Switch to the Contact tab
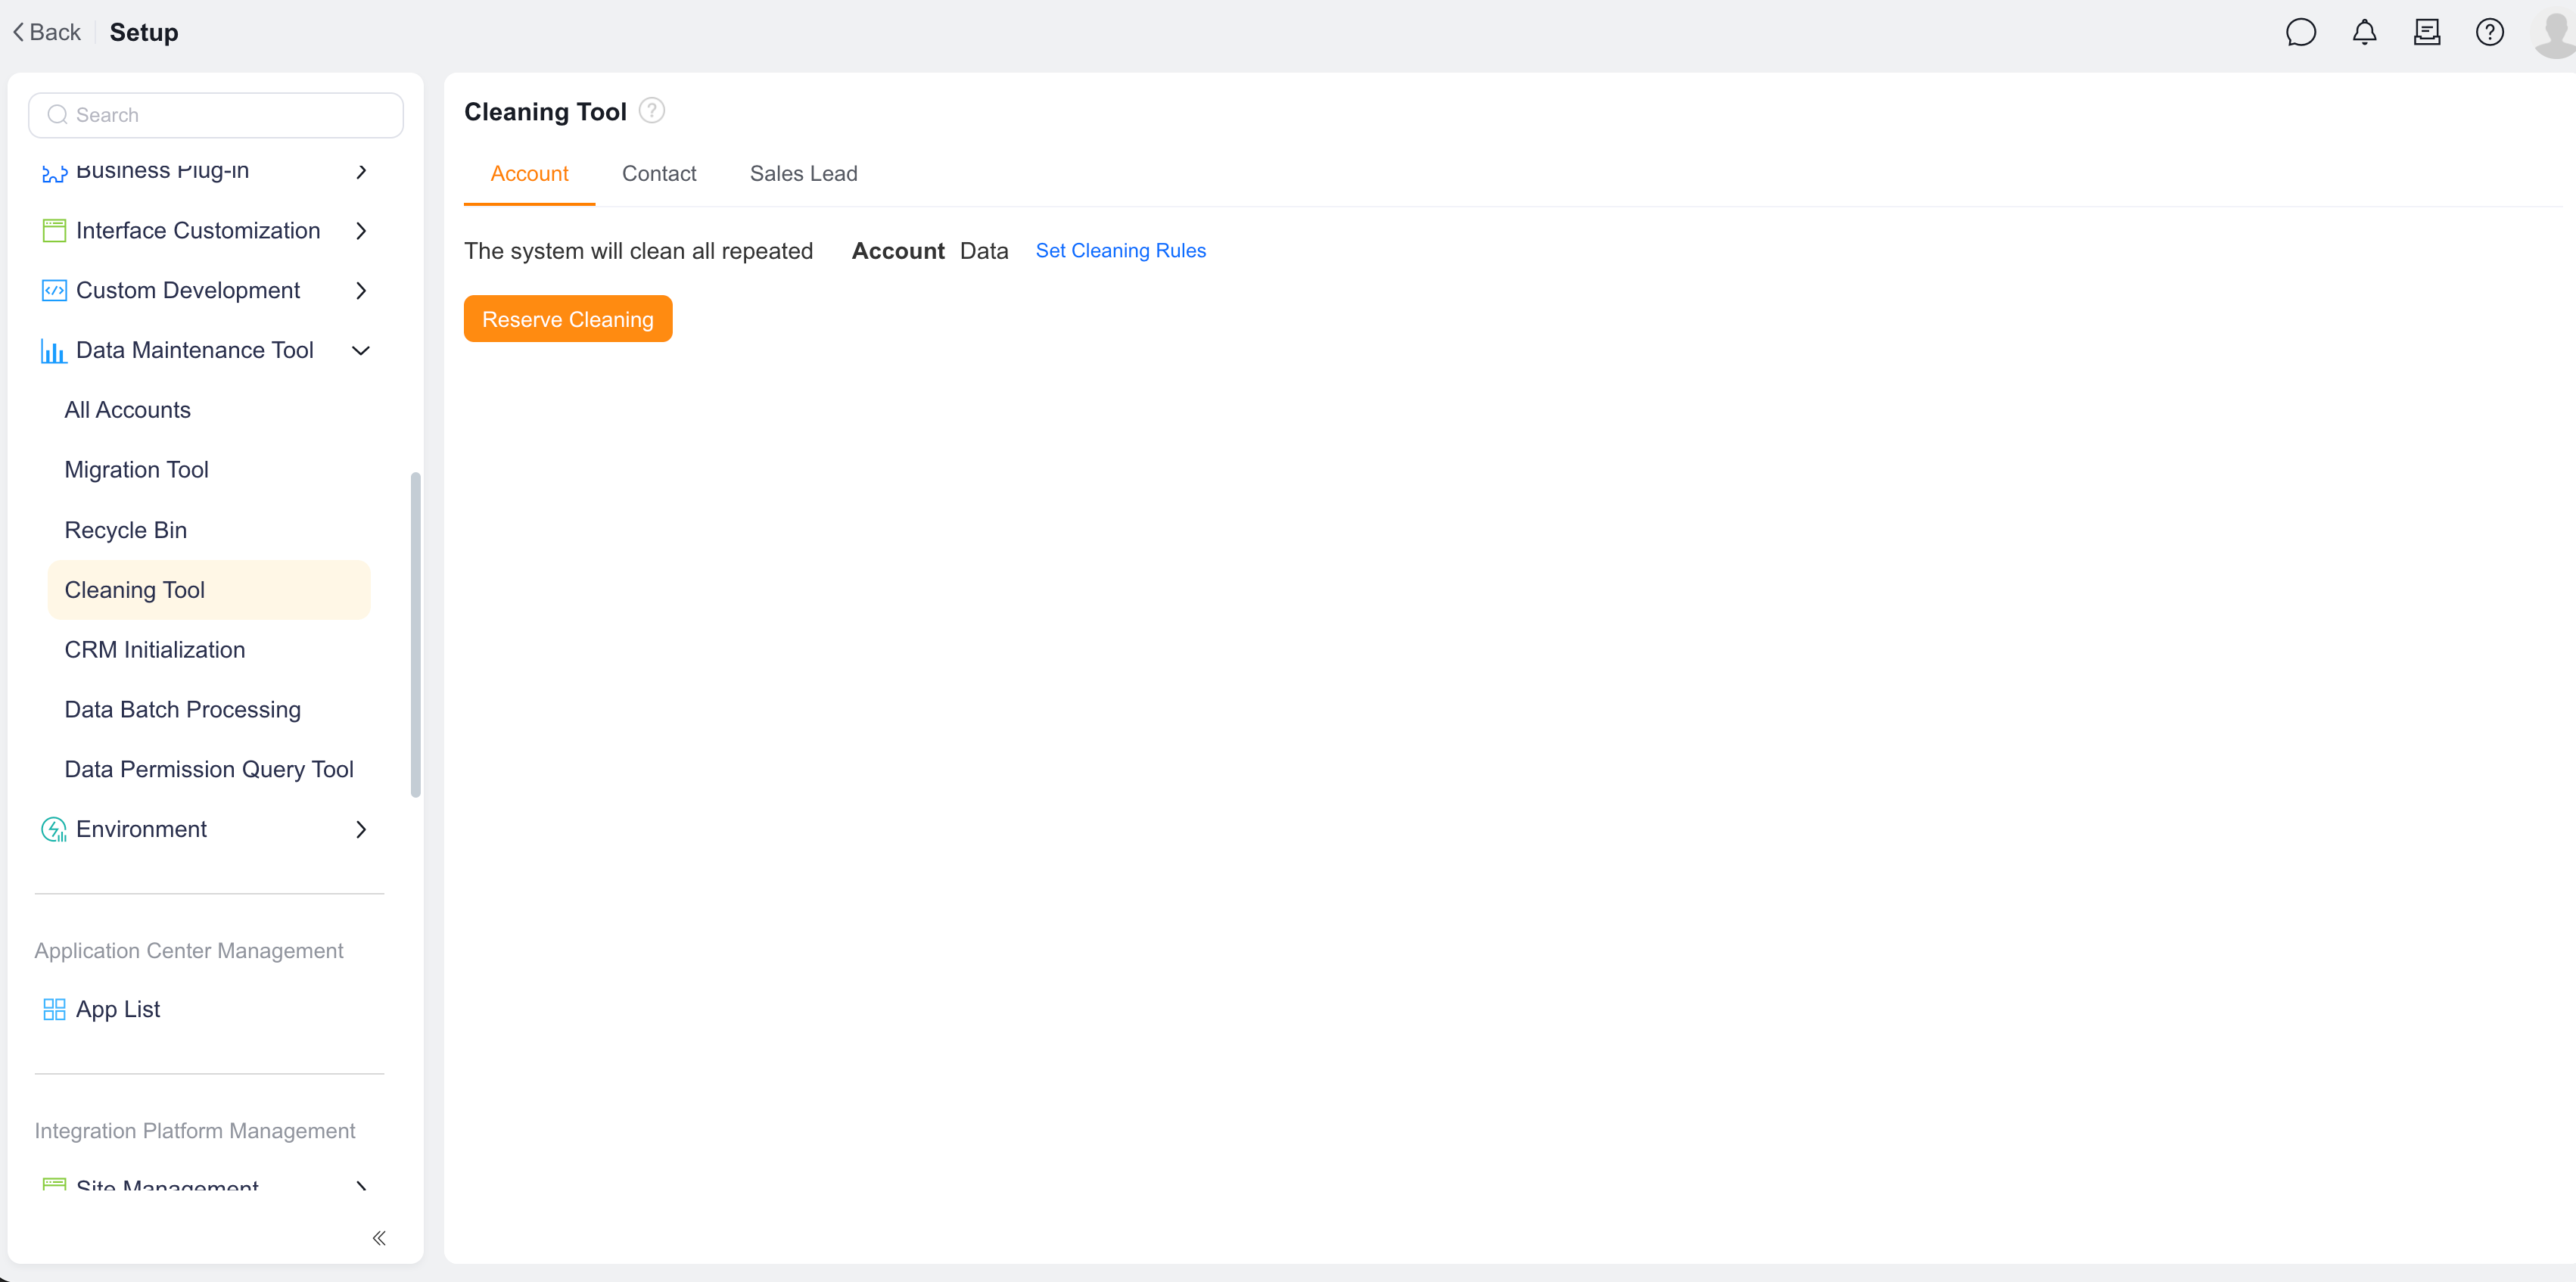Screen dimensions: 2576x1282 click(659, 174)
